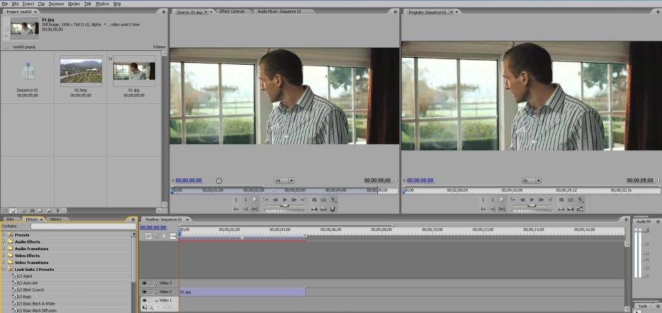Toggle the Video 2 track eye icon
This screenshot has height=313, width=662.
click(144, 292)
